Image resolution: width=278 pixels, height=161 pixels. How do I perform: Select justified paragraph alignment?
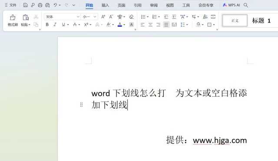pos(166,25)
